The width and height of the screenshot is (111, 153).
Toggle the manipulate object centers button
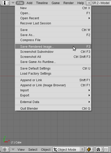point(106,149)
